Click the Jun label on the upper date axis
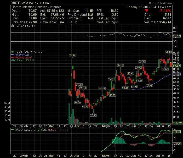 coord(133,126)
